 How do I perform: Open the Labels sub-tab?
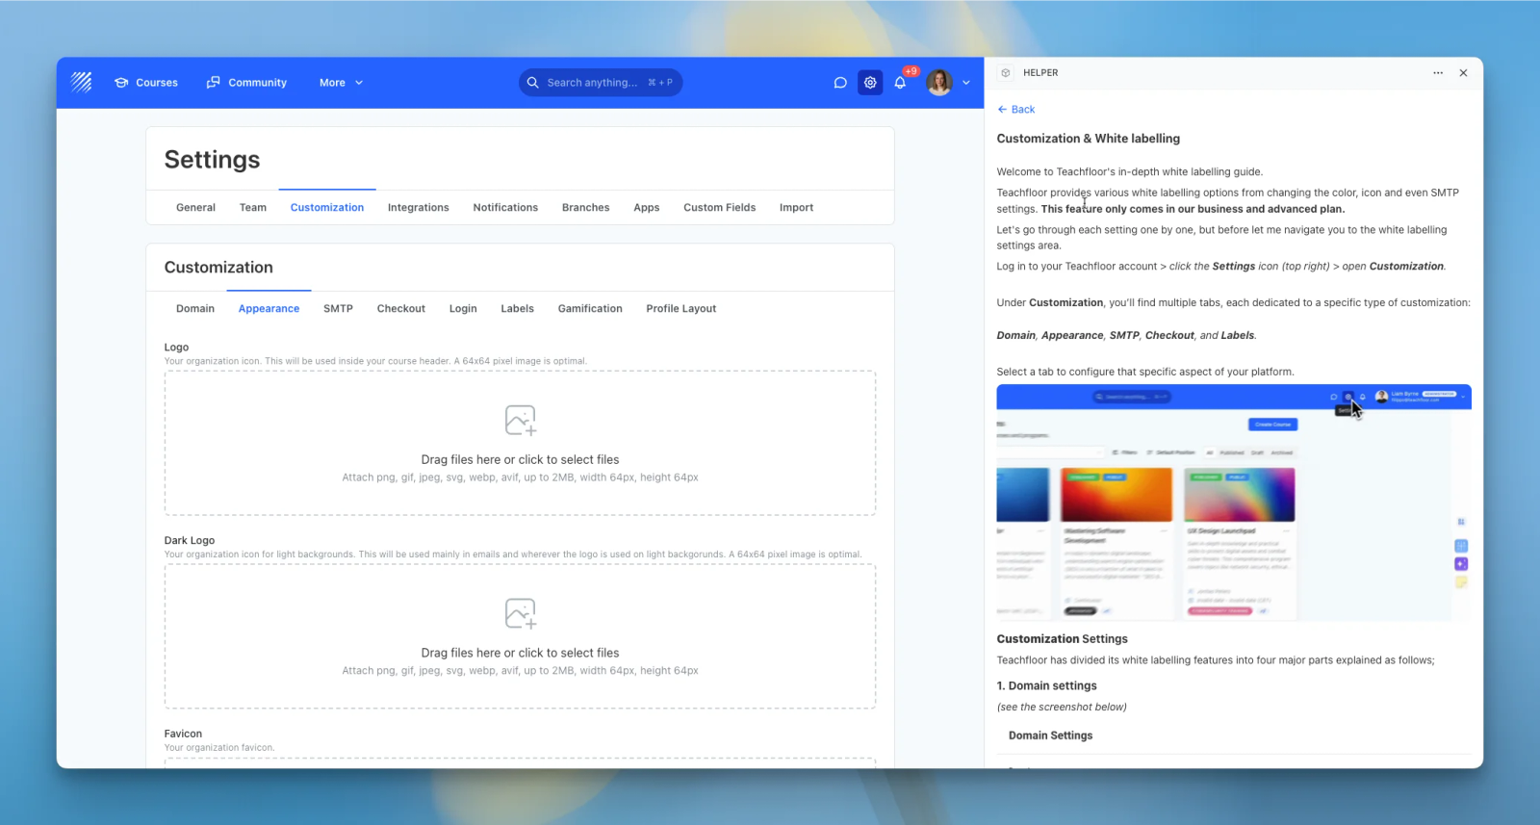[x=518, y=309]
